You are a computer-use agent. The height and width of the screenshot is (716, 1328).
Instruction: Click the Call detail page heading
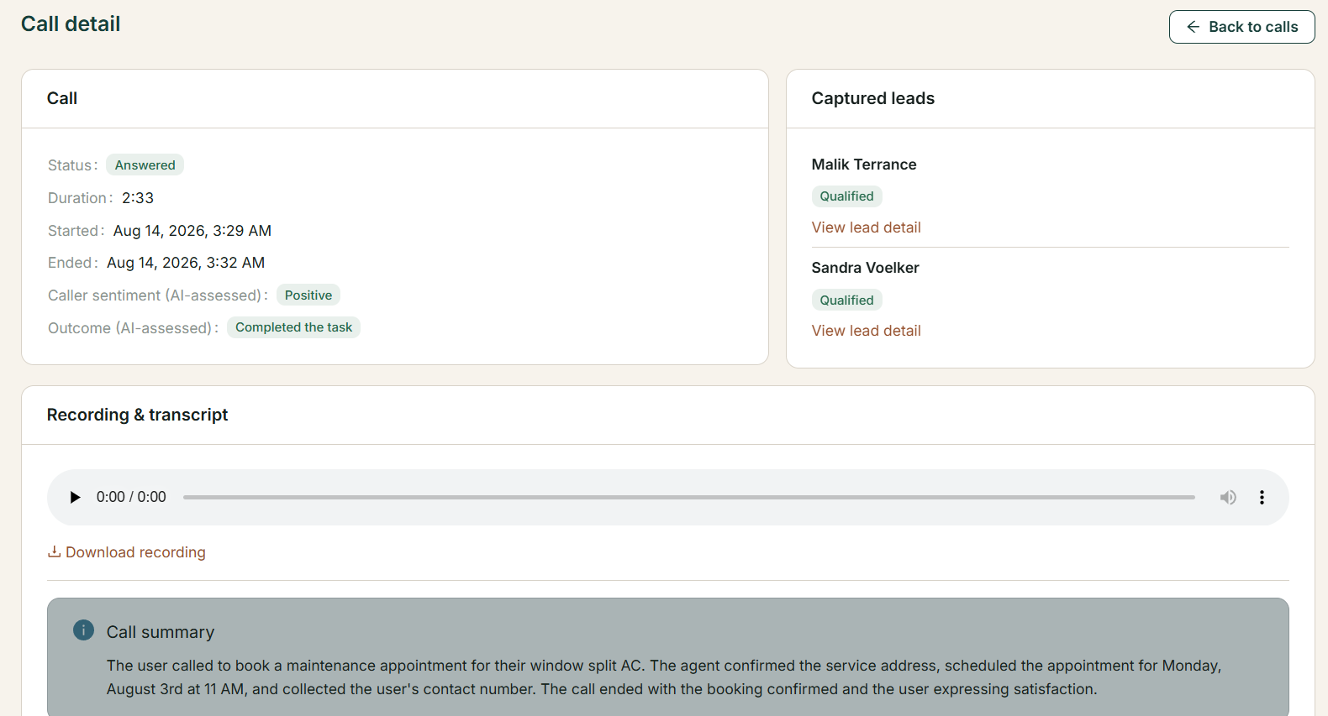[71, 24]
